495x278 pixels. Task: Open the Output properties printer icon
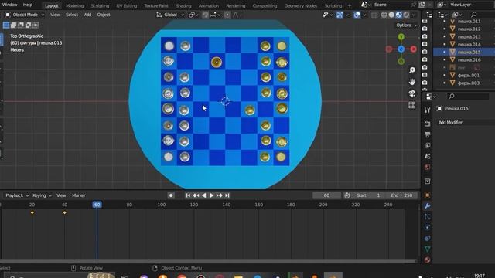[x=427, y=134]
